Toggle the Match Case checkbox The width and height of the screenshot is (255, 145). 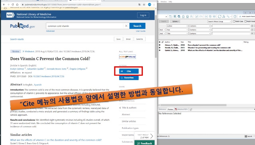(x=234, y=21)
